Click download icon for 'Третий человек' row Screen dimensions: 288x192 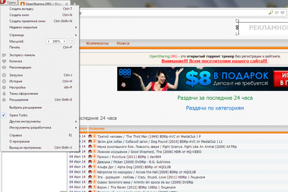[94, 136]
